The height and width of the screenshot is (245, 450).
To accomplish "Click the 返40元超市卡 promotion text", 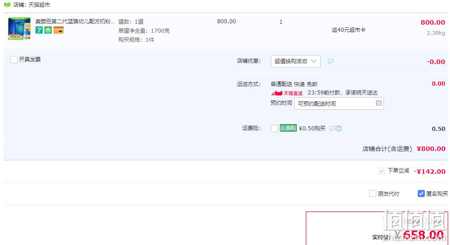I will [349, 30].
